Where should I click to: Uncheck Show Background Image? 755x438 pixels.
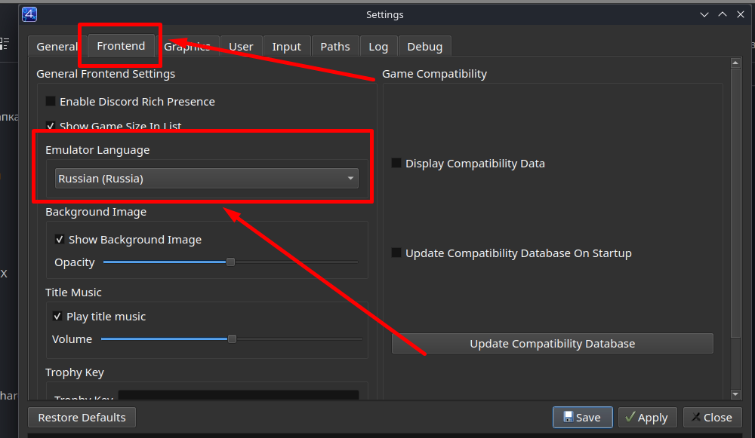point(60,240)
